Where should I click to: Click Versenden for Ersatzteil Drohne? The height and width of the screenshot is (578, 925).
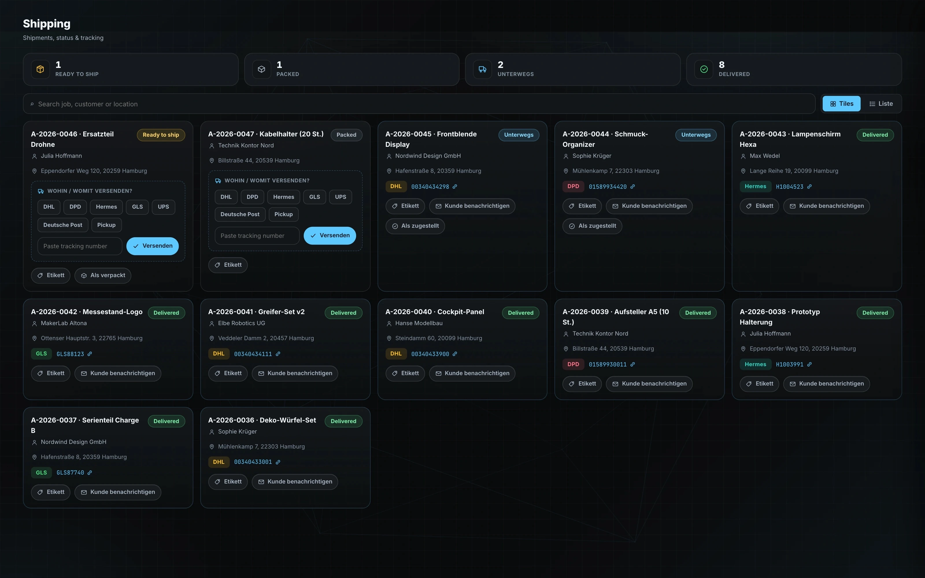(153, 246)
